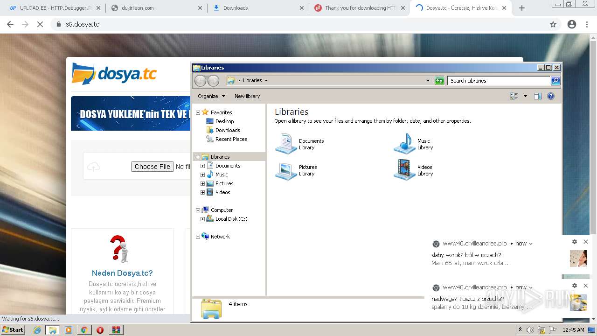Expand the Music node in tree
The image size is (597, 336).
click(202, 175)
